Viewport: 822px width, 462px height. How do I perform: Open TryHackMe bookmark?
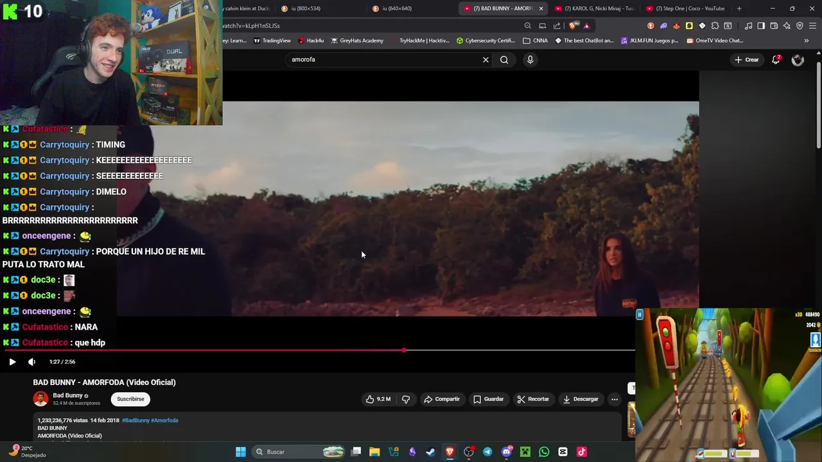pos(419,40)
